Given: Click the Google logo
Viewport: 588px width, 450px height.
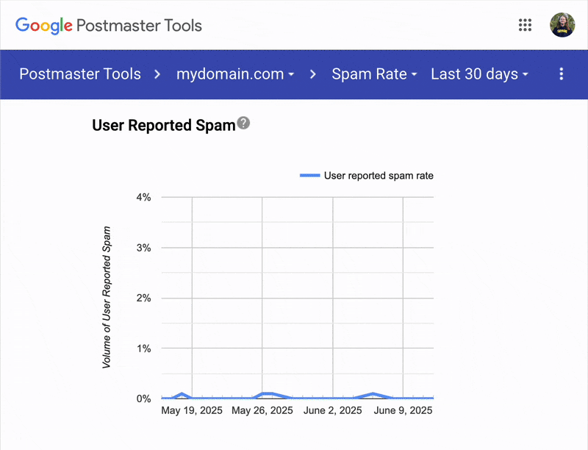Looking at the screenshot, I should tap(44, 26).
